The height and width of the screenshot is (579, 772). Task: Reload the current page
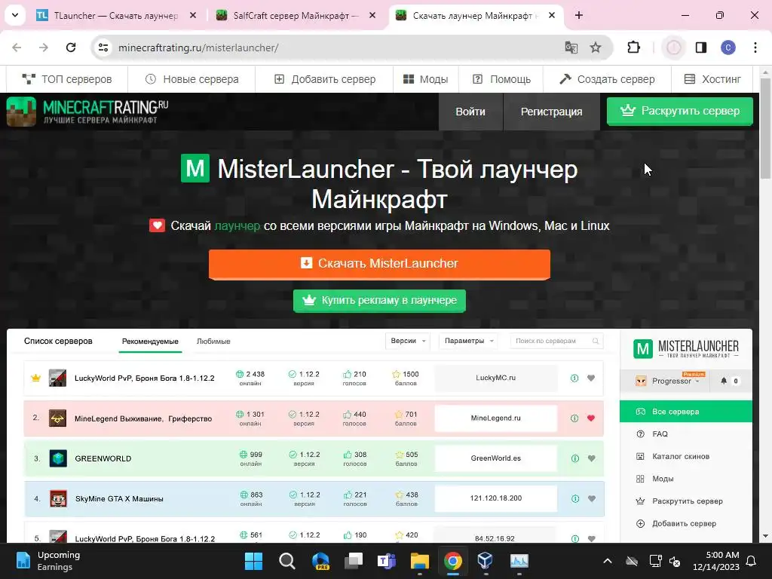pyautogui.click(x=71, y=47)
